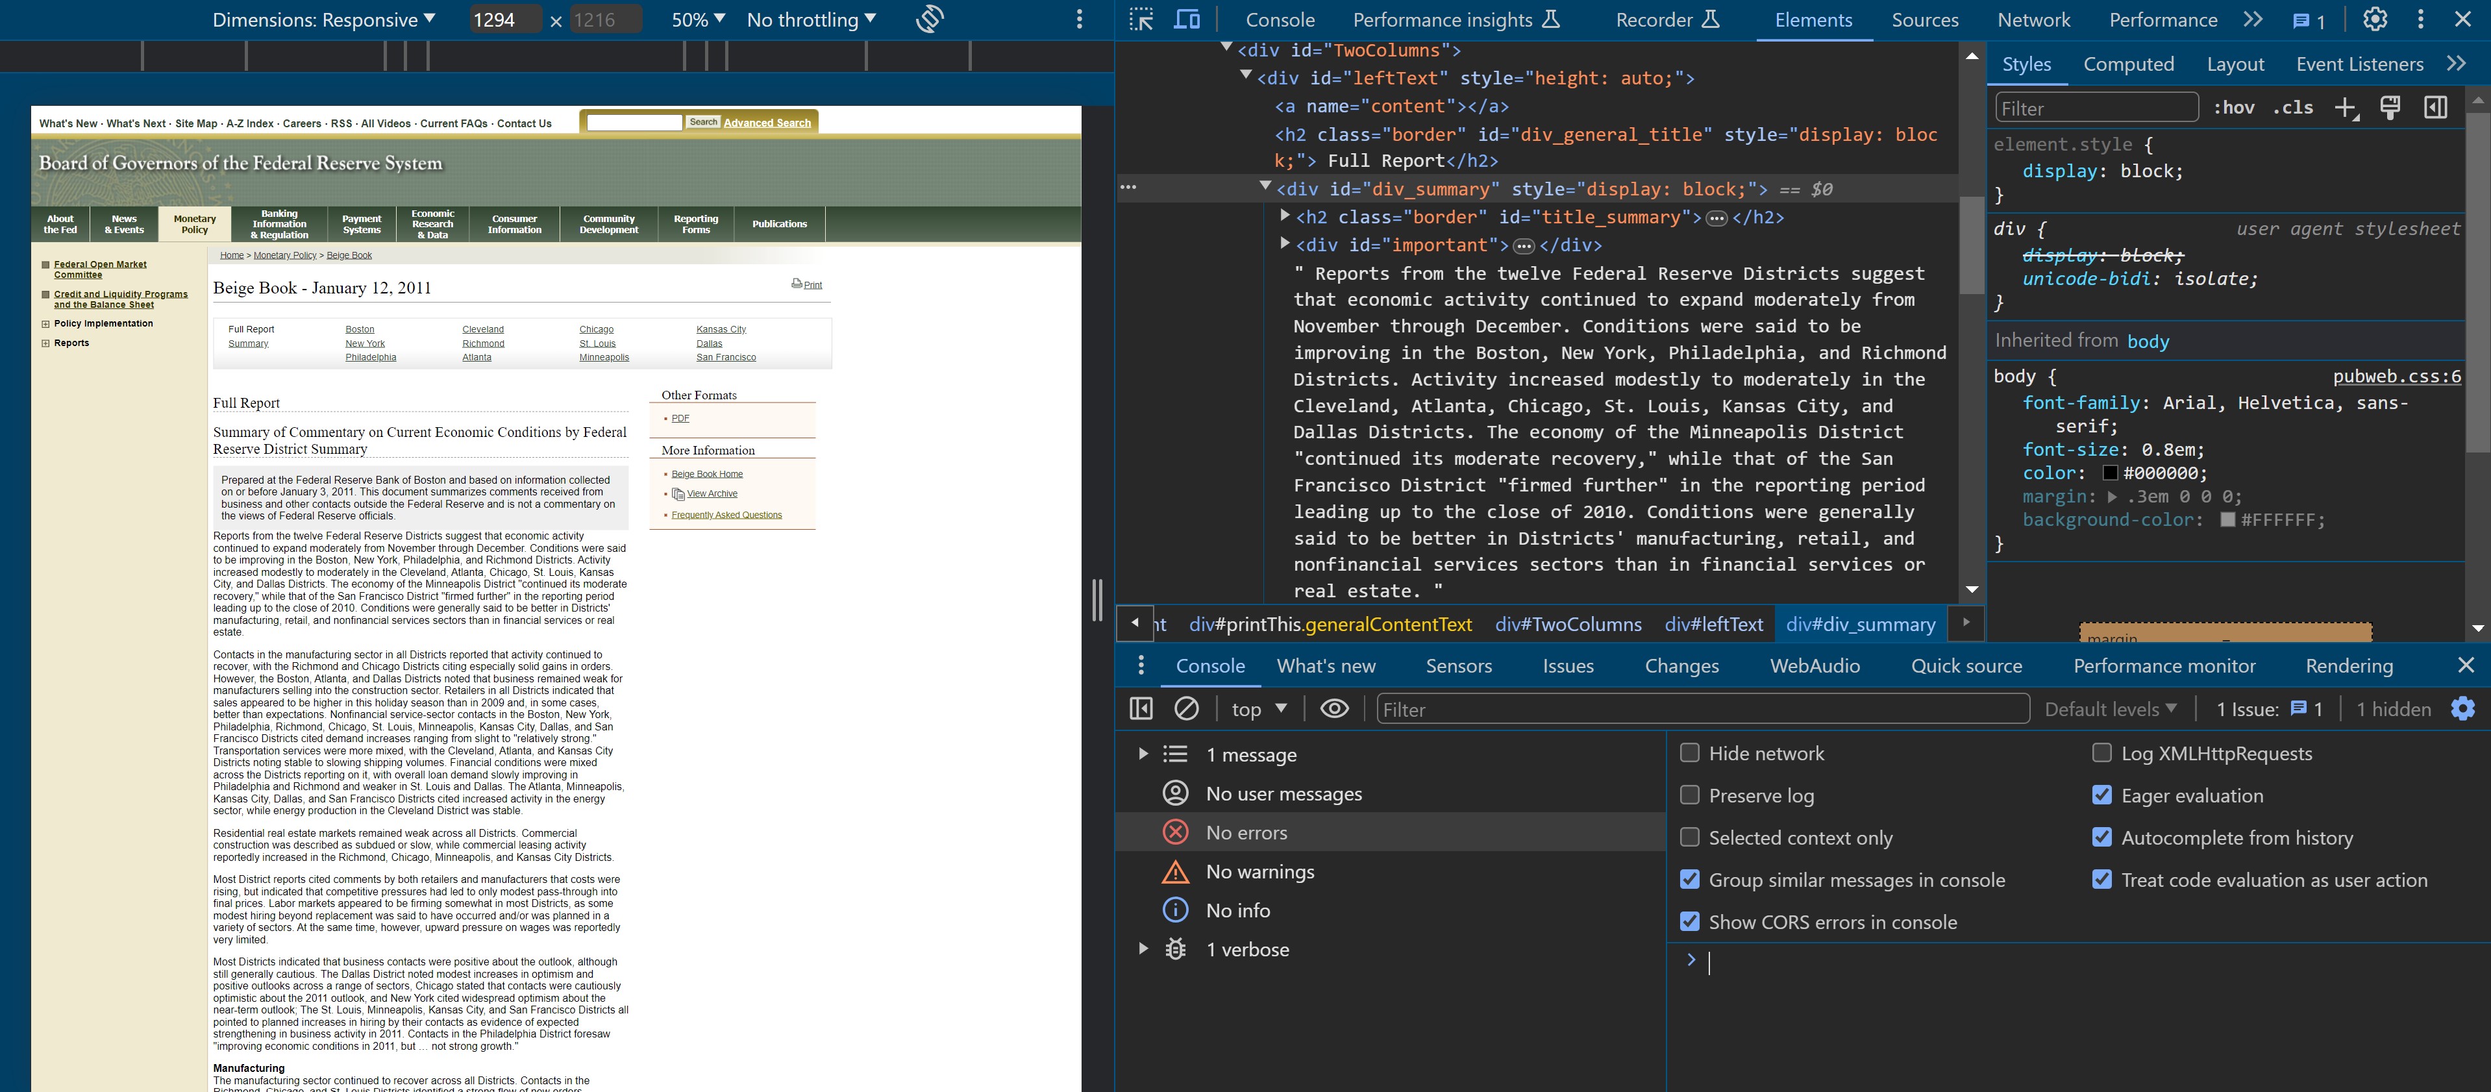Toggle the device toolbar icon

click(1187, 19)
